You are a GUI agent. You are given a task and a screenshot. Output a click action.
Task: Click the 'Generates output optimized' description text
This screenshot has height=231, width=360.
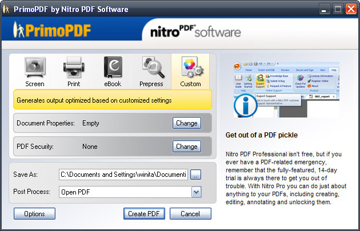(94, 100)
